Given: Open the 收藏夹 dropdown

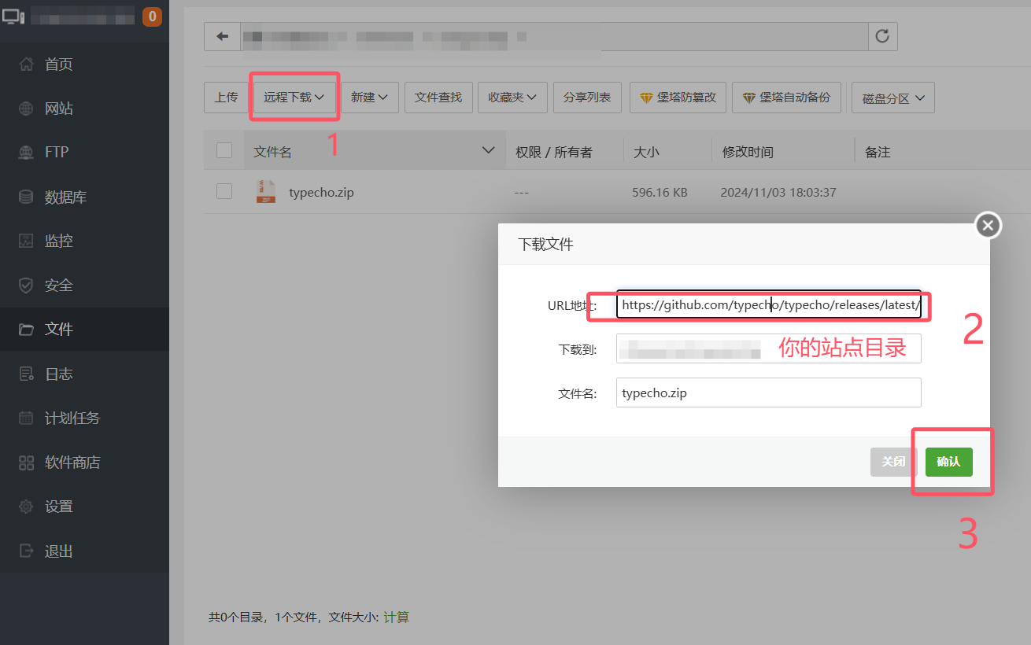Looking at the screenshot, I should point(512,98).
